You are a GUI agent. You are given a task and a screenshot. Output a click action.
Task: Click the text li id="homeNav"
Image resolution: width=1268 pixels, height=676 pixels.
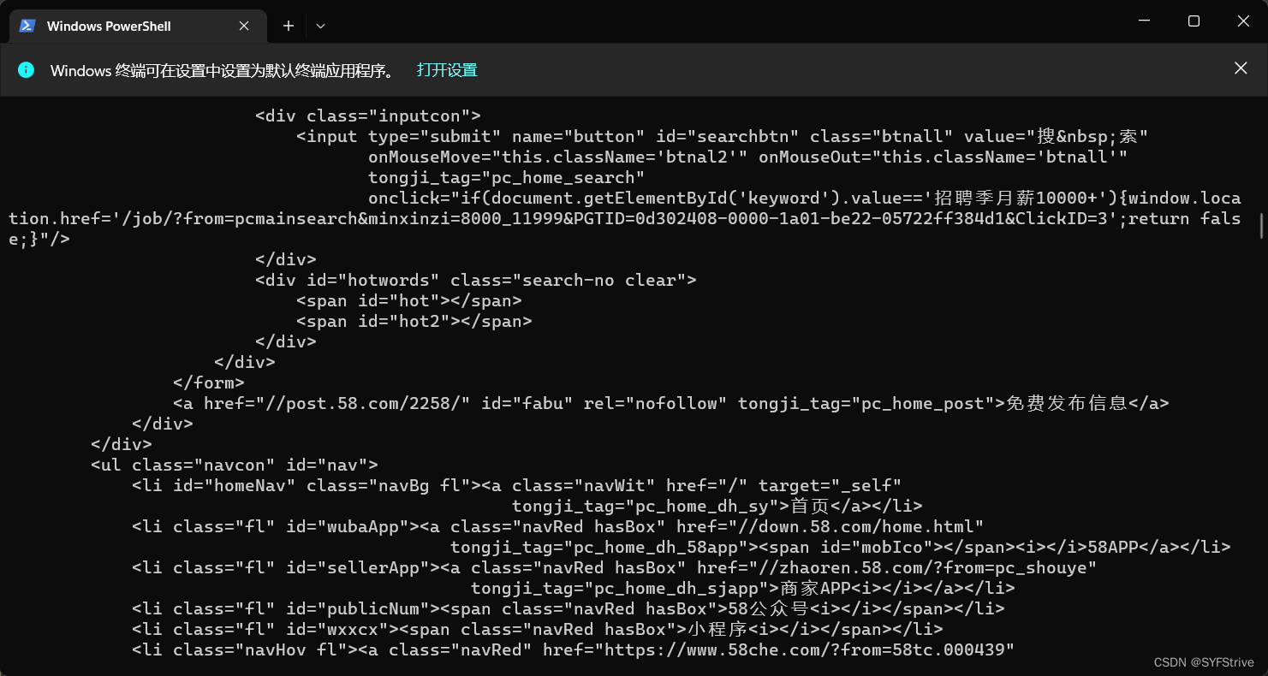(219, 485)
